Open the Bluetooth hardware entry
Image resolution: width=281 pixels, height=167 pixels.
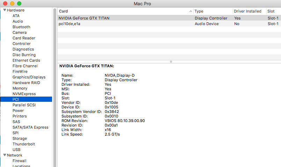(21, 27)
